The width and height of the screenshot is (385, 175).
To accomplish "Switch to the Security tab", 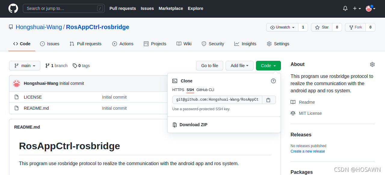I will tap(213, 44).
